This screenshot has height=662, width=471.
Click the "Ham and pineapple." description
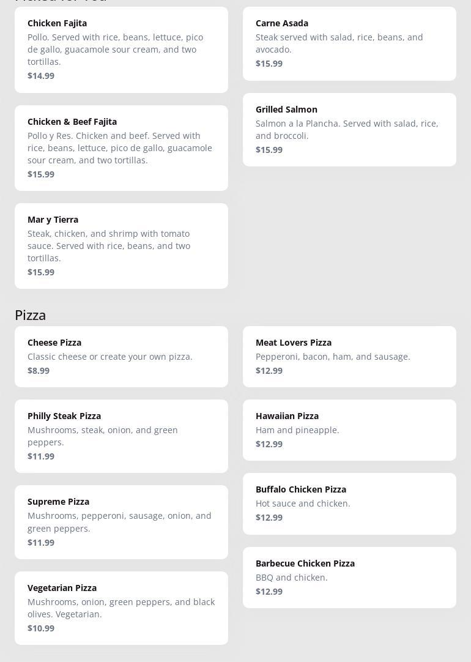[297, 430]
